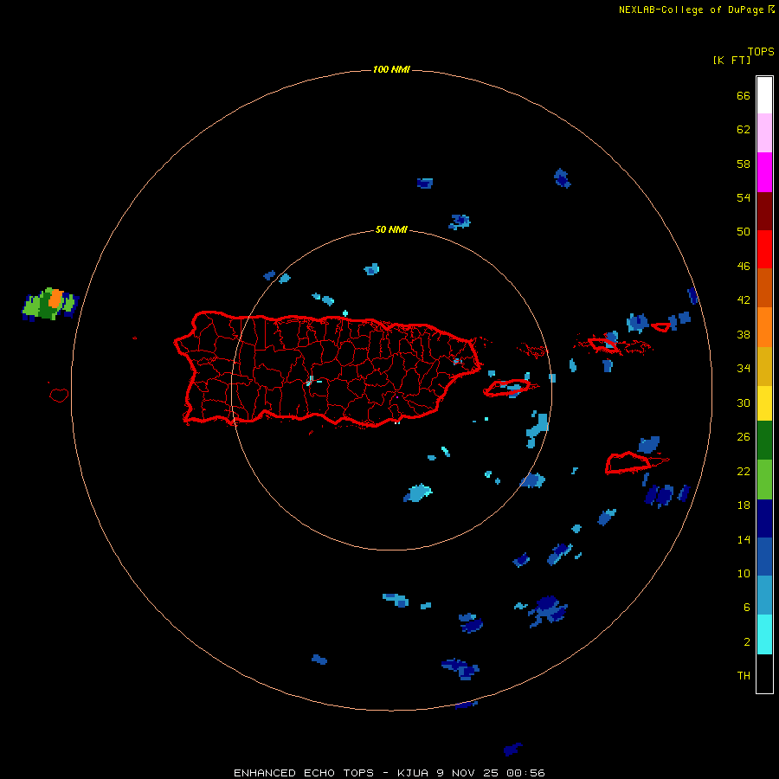Image resolution: width=779 pixels, height=779 pixels.
Task: Click the "30" legend value
Action: (x=744, y=402)
